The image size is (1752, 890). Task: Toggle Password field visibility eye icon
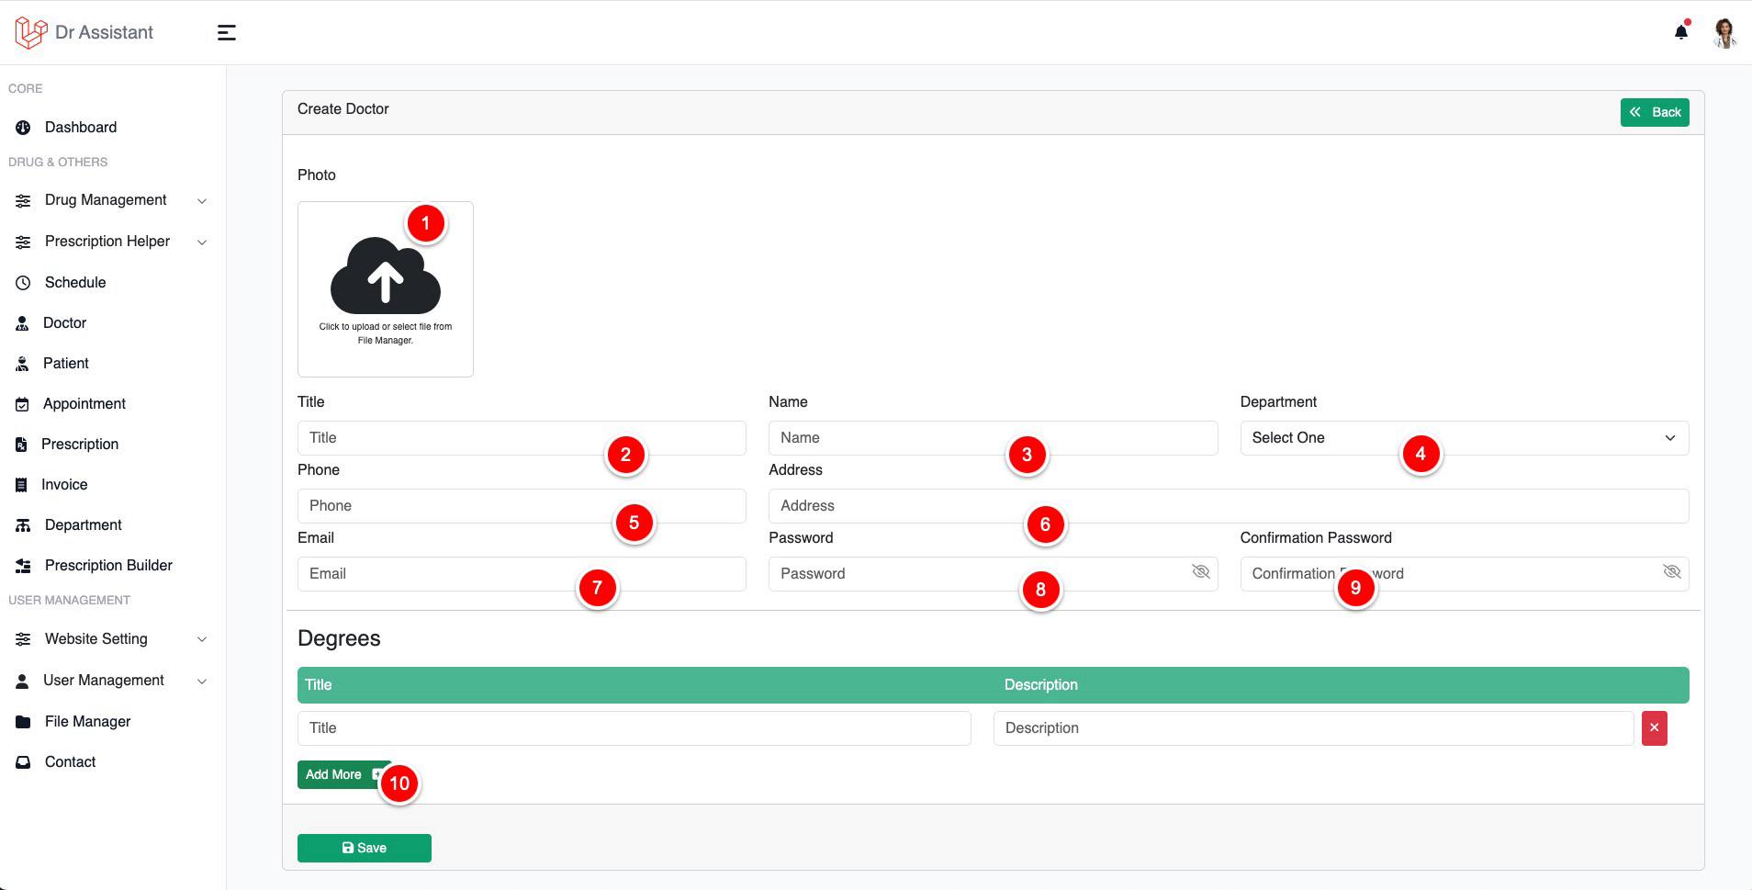(1200, 572)
